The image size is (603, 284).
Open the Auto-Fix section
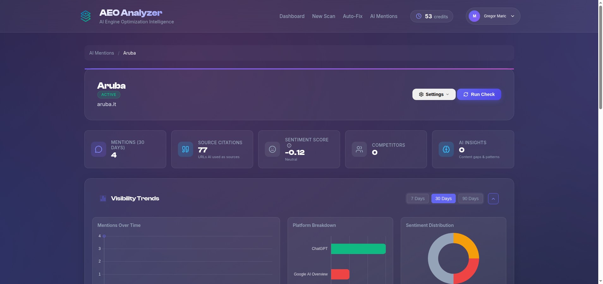352,16
